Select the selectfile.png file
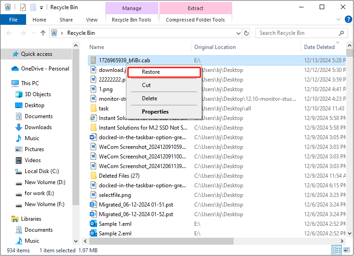This screenshot has height=256, width=354. [x=115, y=195]
